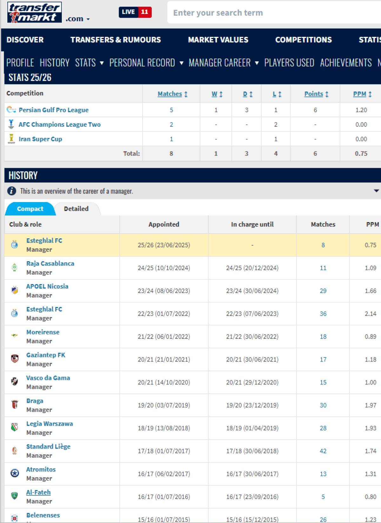381x523 pixels.
Task: Click the Legia Warszawa club crest
Action: [15, 428]
